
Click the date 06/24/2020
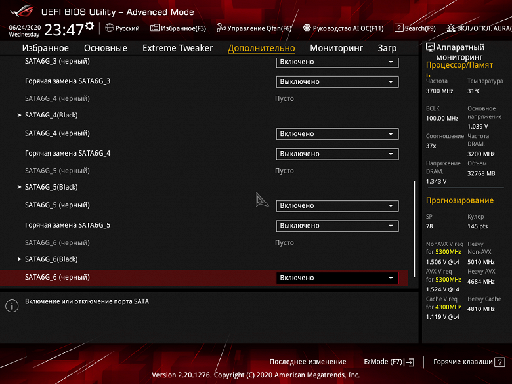tap(25, 28)
